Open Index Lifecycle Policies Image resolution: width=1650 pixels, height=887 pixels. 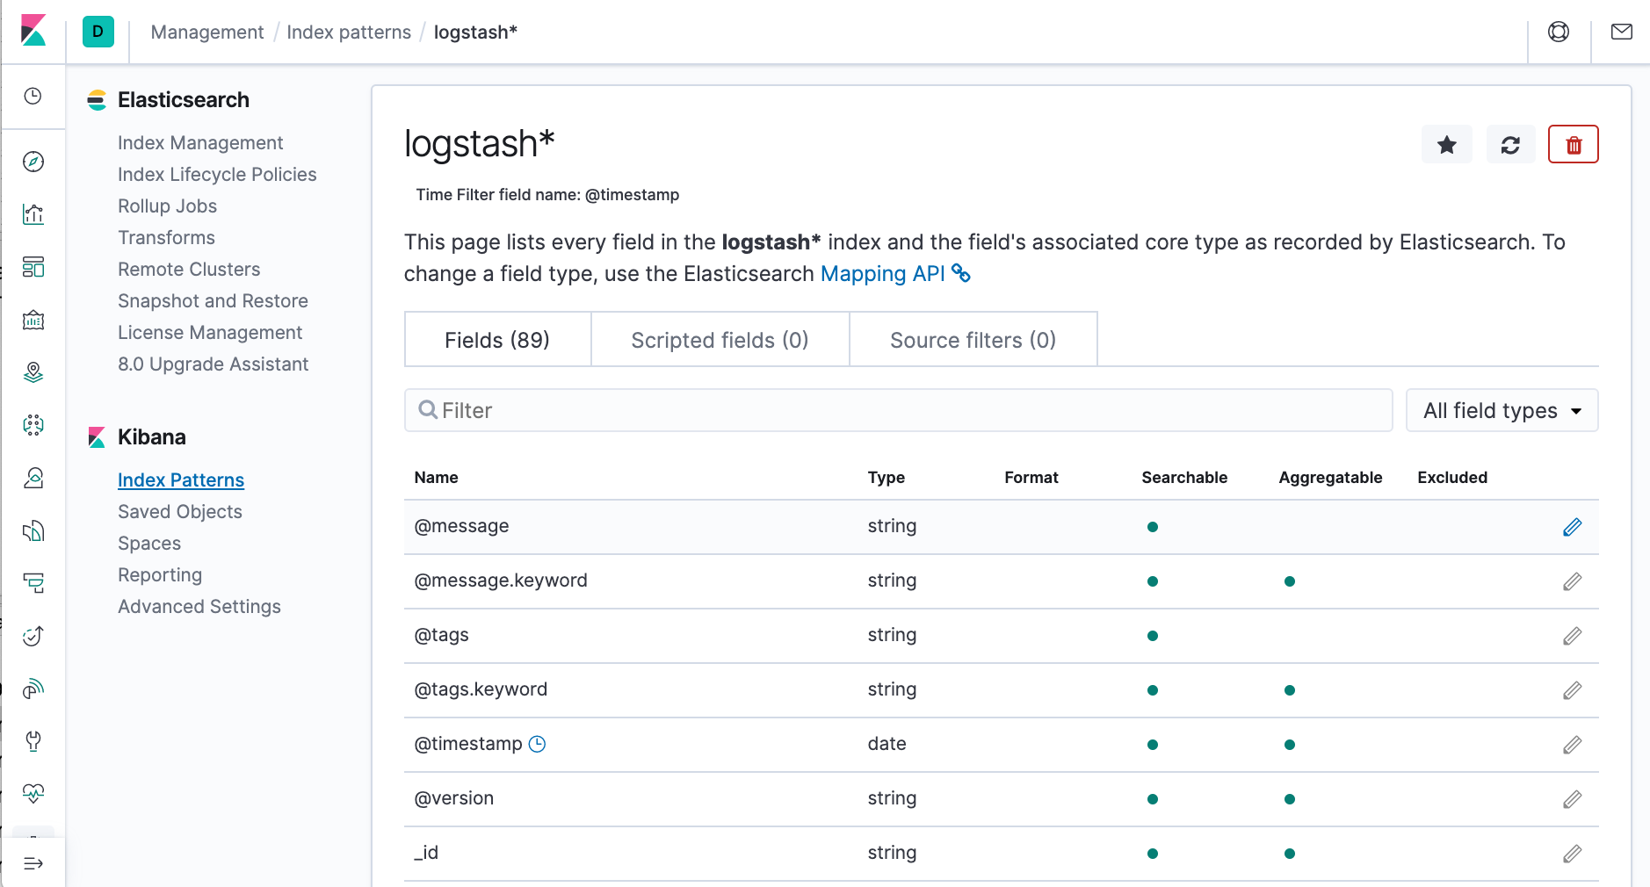(217, 174)
